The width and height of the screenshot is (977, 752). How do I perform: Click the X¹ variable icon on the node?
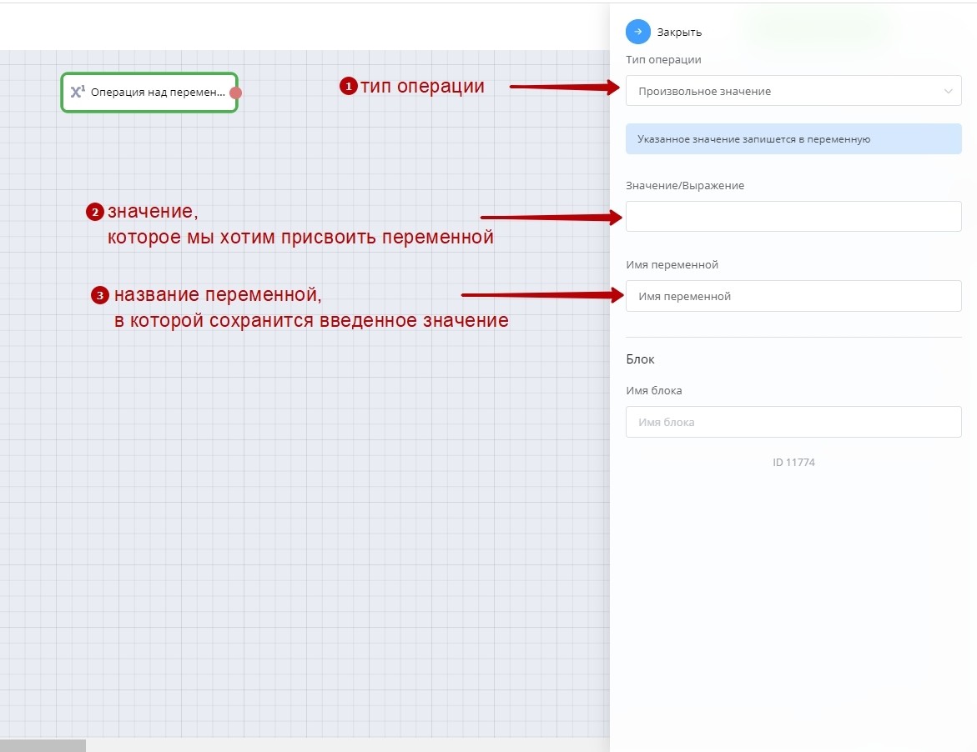pyautogui.click(x=78, y=93)
